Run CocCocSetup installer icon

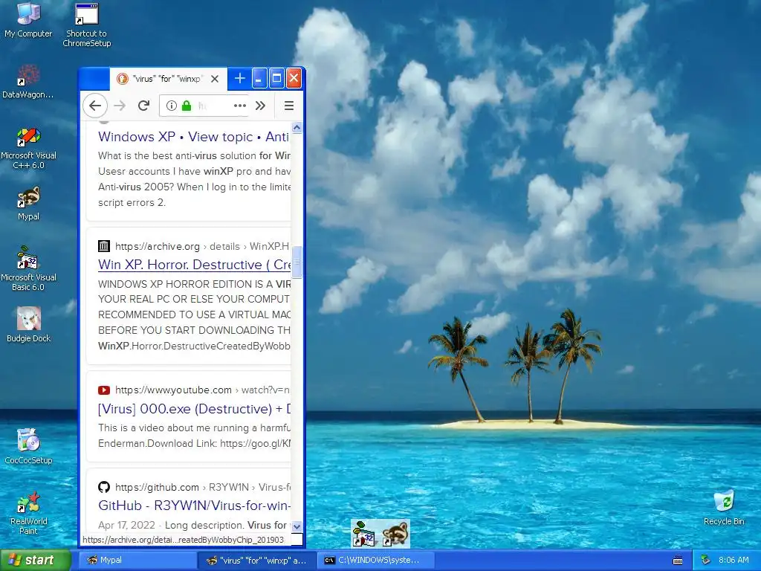(28, 446)
